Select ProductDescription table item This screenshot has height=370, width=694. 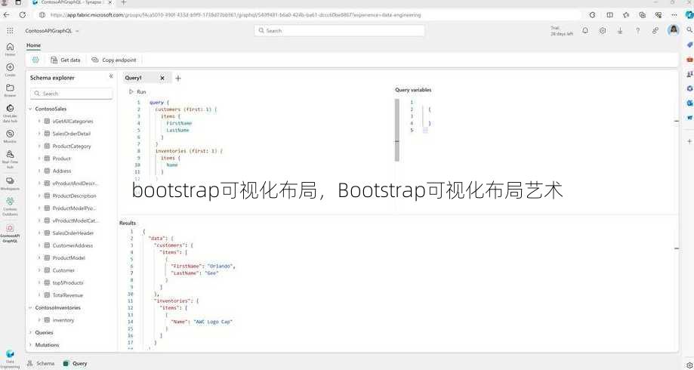[x=74, y=196]
